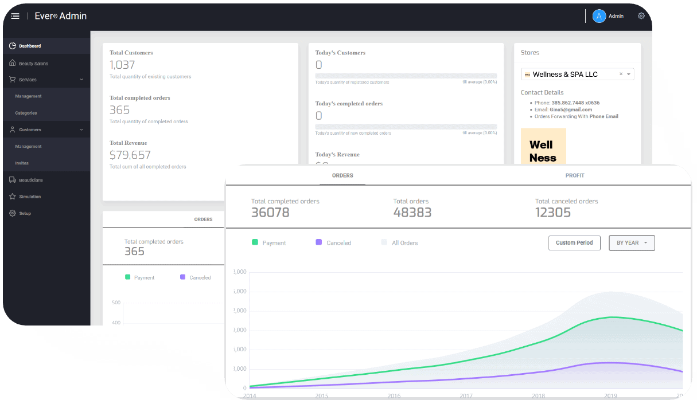Image resolution: width=697 pixels, height=400 pixels.
Task: Click the Gina5@gmail.com email link
Action: 570,109
